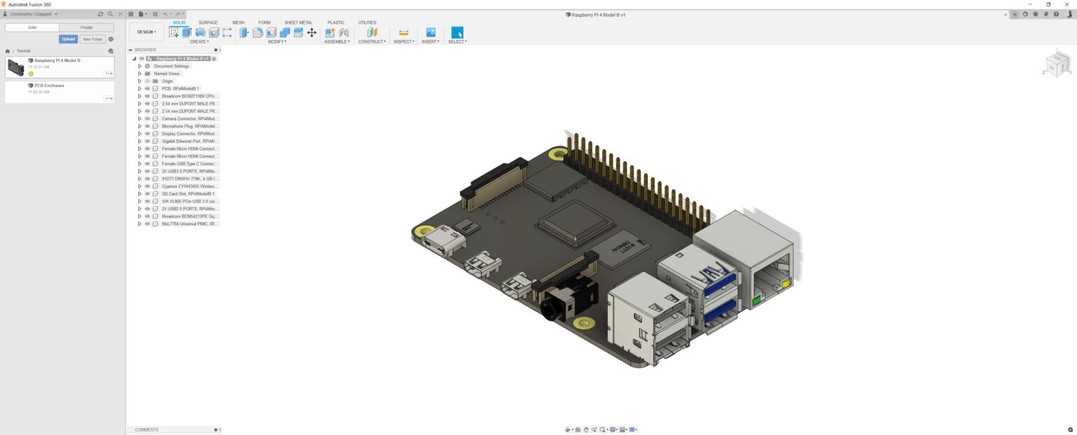The image size is (1077, 435).
Task: Switch to the PLASTIC tab
Action: point(336,22)
